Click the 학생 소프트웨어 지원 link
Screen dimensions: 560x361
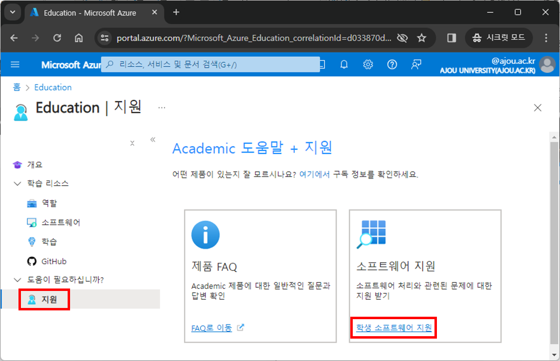tap(394, 327)
